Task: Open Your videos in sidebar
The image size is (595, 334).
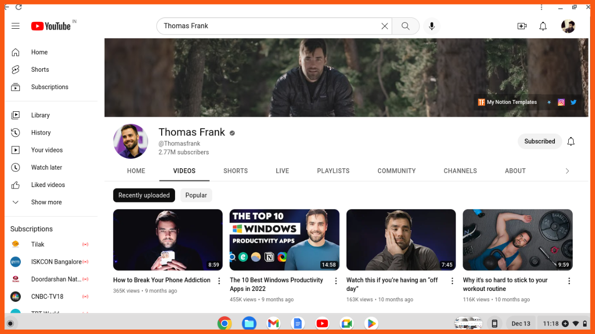Action: click(51, 150)
